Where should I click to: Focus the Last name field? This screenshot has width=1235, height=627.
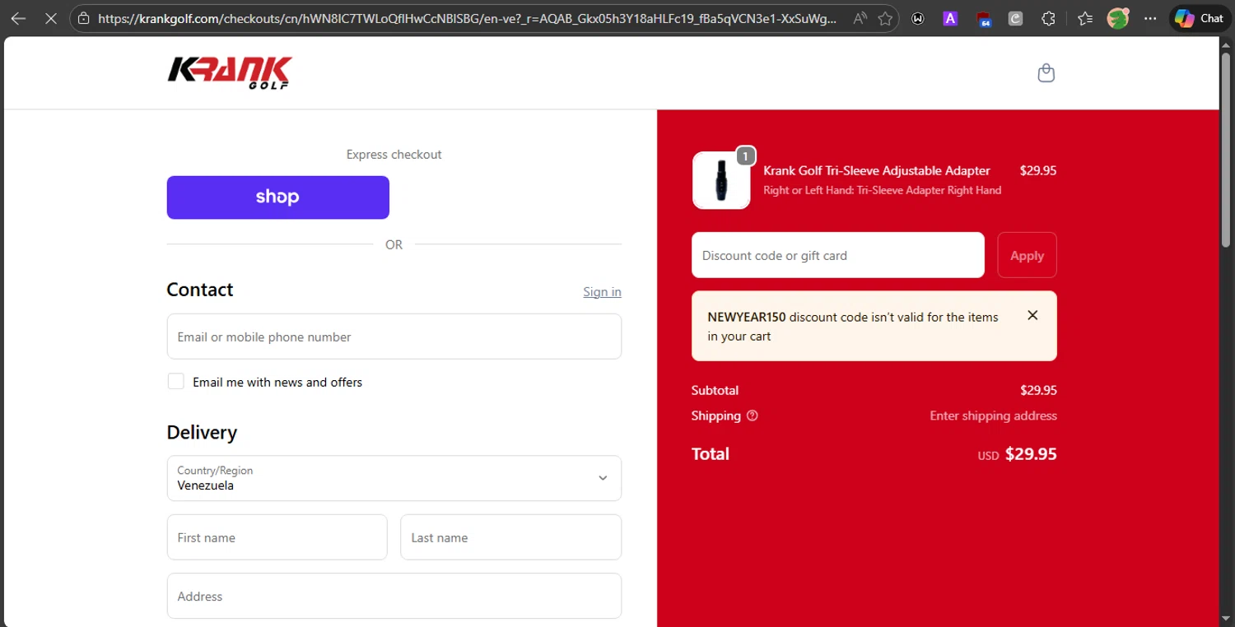(x=510, y=537)
